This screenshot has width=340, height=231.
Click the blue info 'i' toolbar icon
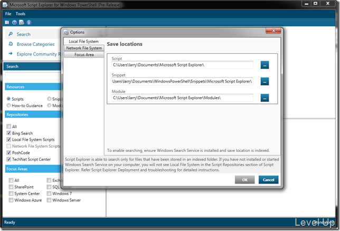click(x=29, y=22)
